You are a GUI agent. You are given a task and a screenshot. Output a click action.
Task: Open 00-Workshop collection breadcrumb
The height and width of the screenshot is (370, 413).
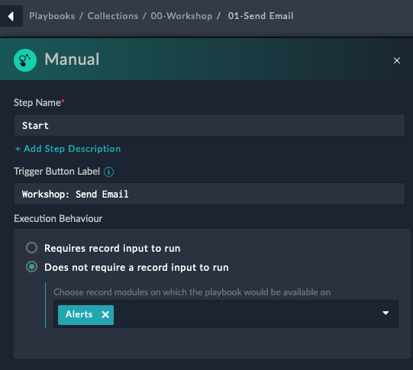coord(182,16)
